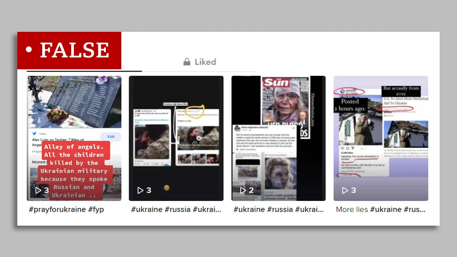The width and height of the screenshot is (457, 257).
Task: Click #ukraine hashtag under third video
Action: click(x=249, y=209)
